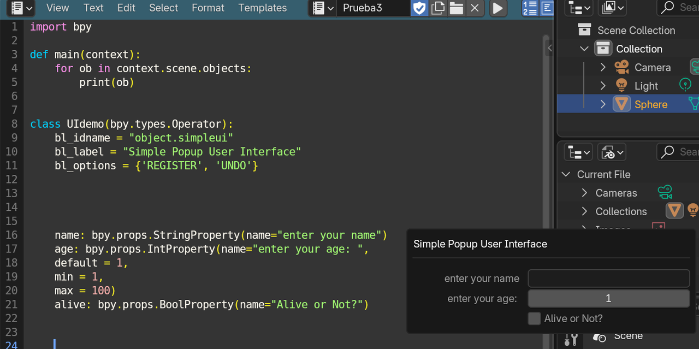The height and width of the screenshot is (349, 699).
Task: Unlink the Prueba3 text with X icon
Action: (x=475, y=8)
